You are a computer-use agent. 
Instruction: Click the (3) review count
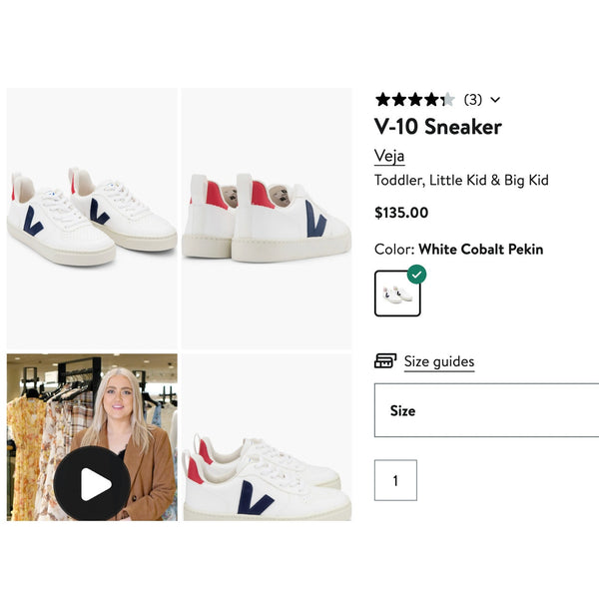[x=473, y=100]
